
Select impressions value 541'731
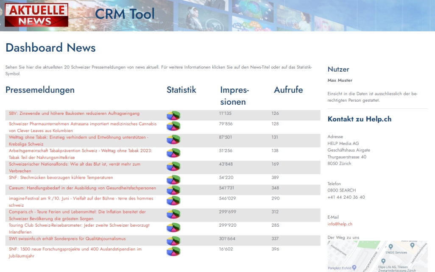tap(226, 188)
